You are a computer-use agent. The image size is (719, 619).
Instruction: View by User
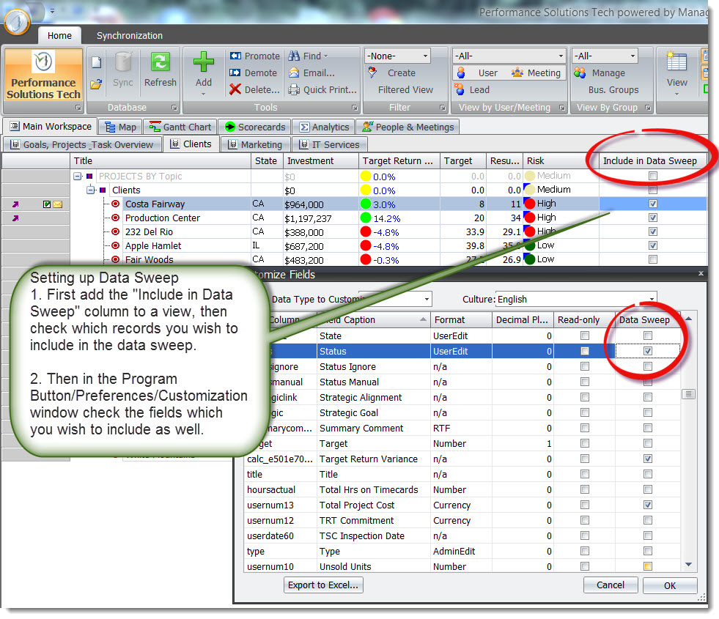point(477,73)
